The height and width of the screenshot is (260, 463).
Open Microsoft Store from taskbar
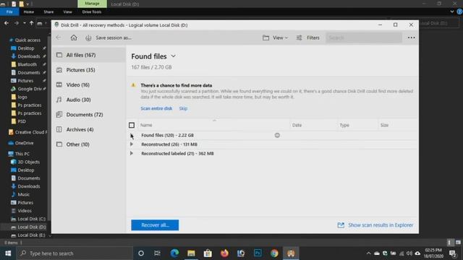(x=208, y=253)
